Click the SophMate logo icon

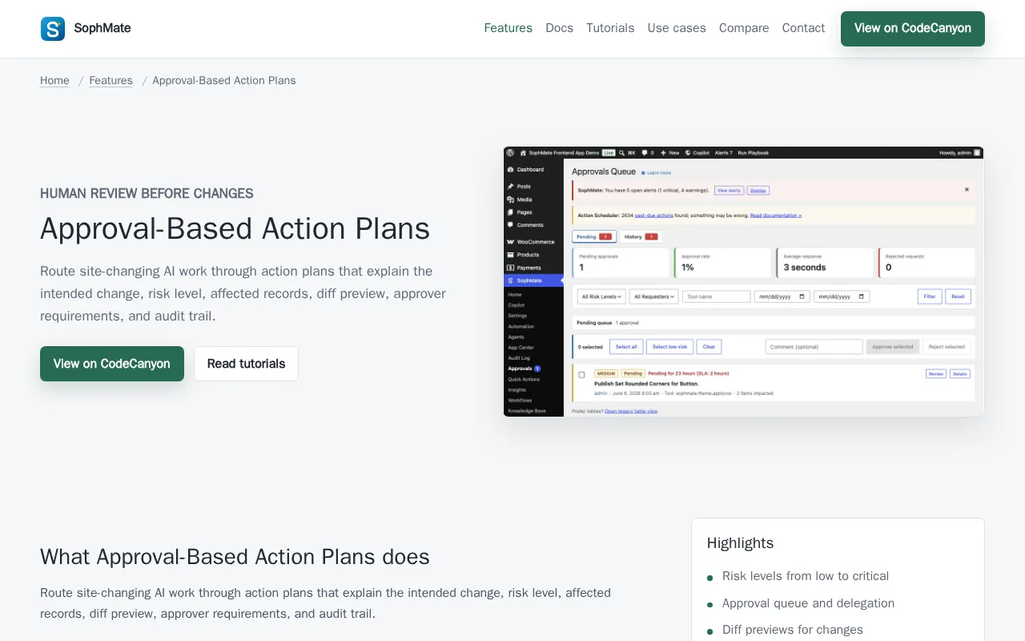point(53,29)
